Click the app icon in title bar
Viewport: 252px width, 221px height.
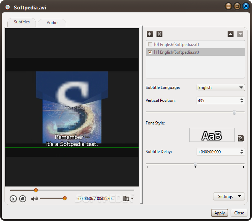pyautogui.click(x=8, y=7)
